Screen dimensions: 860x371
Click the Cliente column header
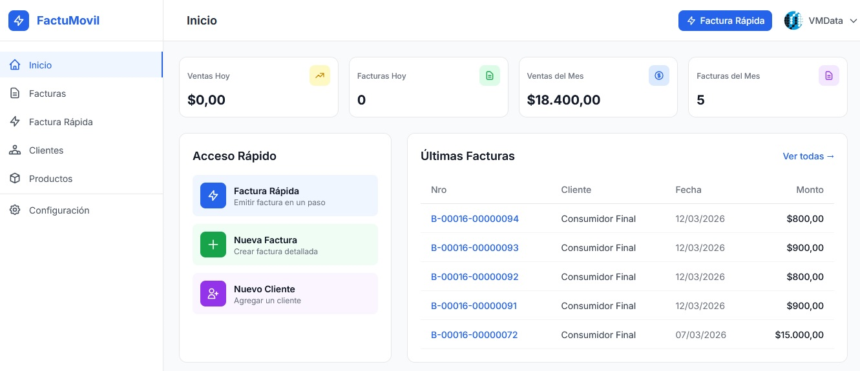tap(576, 190)
